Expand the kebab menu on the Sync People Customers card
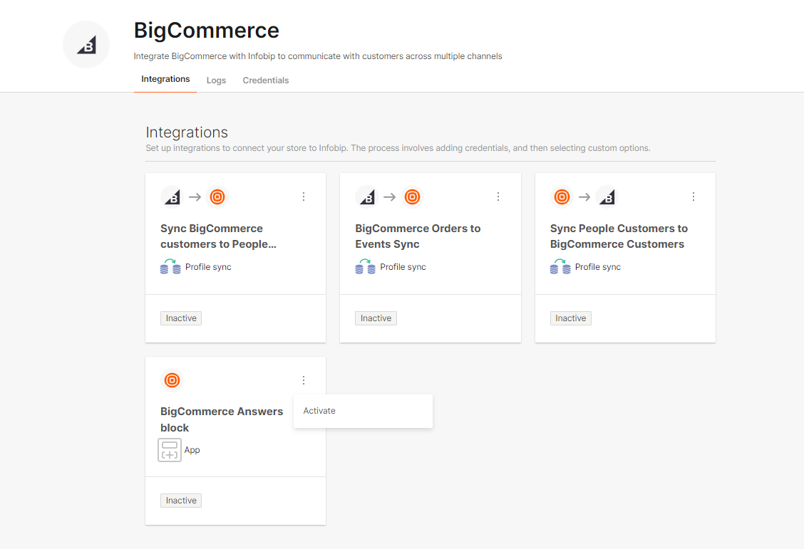 [x=694, y=197]
